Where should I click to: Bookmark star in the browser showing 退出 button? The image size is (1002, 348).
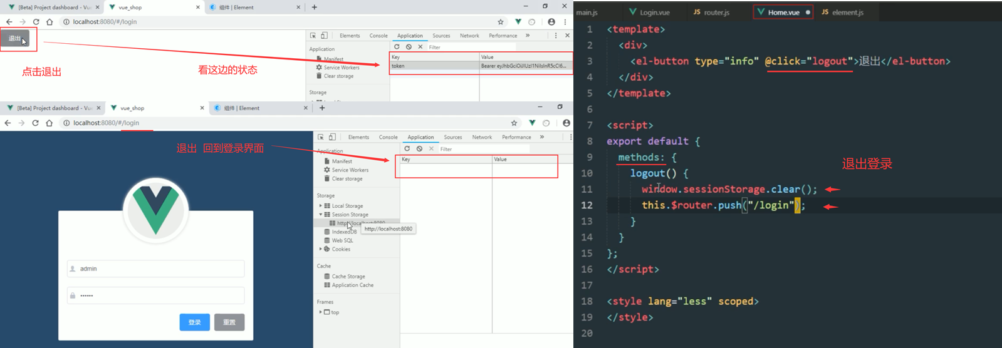(501, 22)
